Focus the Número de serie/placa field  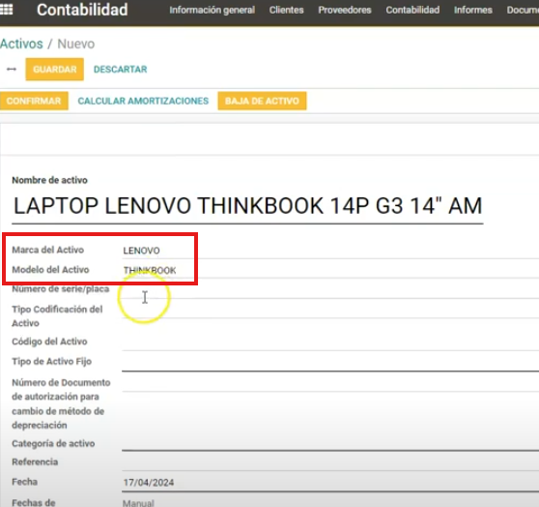pyautogui.click(x=330, y=290)
